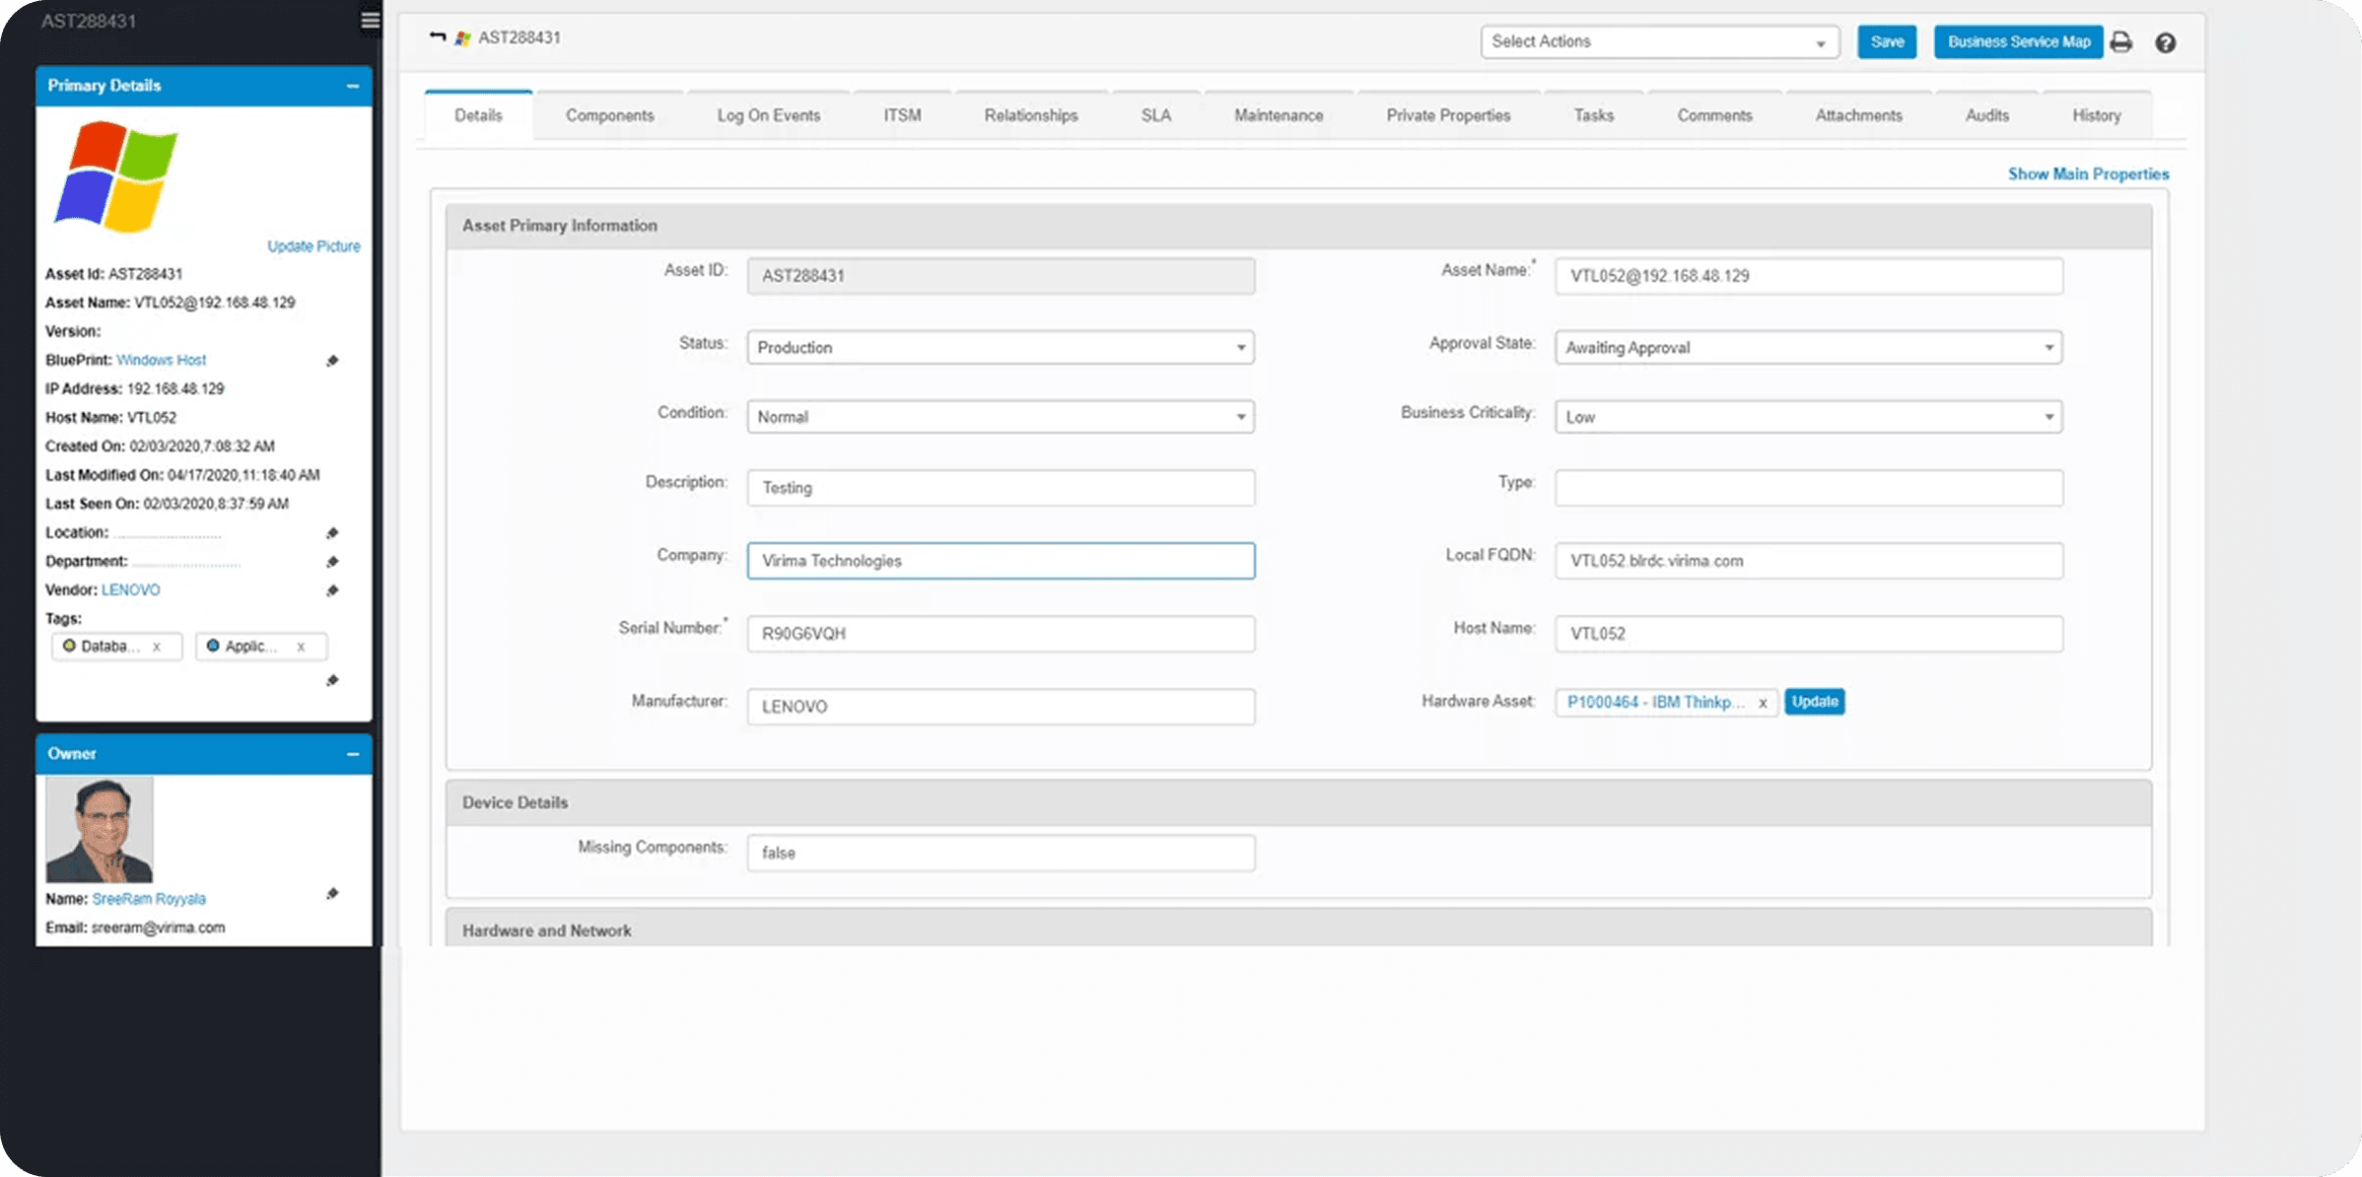Click the Asset ID field AST288431
The height and width of the screenshot is (1177, 2362).
(x=1001, y=276)
